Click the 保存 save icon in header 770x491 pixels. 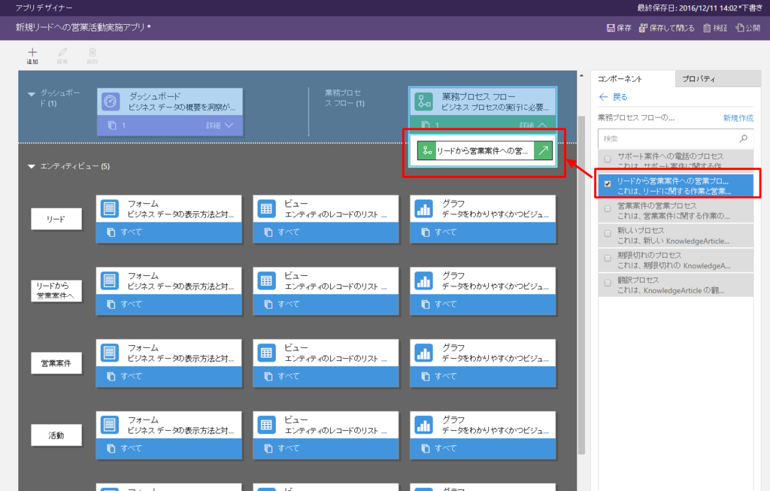[611, 28]
